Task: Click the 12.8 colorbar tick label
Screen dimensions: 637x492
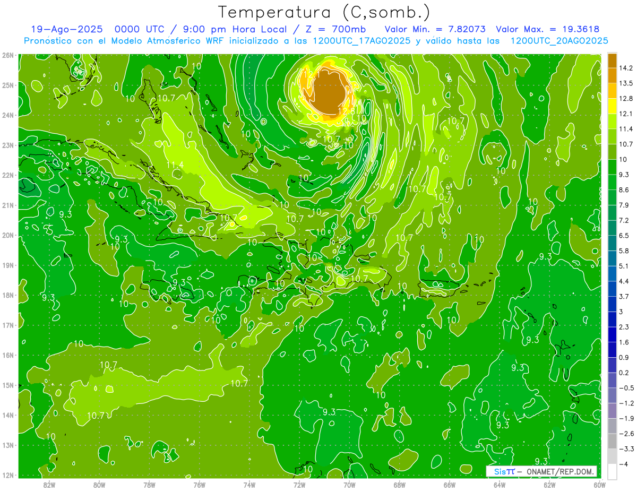Action: click(625, 99)
